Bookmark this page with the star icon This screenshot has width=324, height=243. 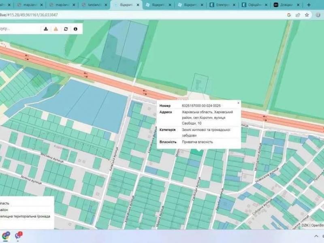point(307,15)
